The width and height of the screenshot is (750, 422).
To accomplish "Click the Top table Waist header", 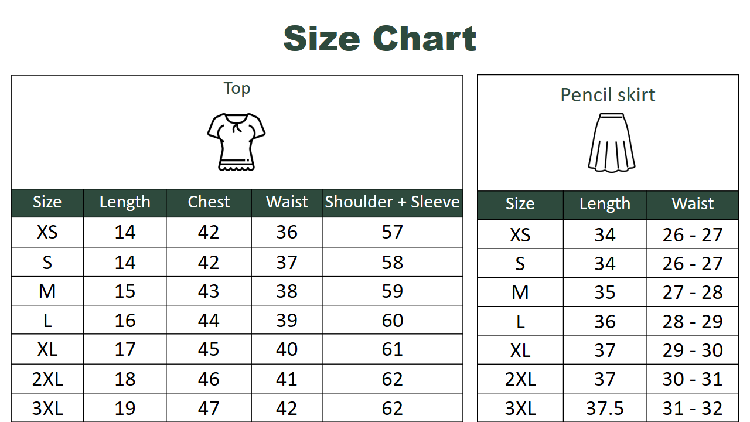I will [287, 202].
